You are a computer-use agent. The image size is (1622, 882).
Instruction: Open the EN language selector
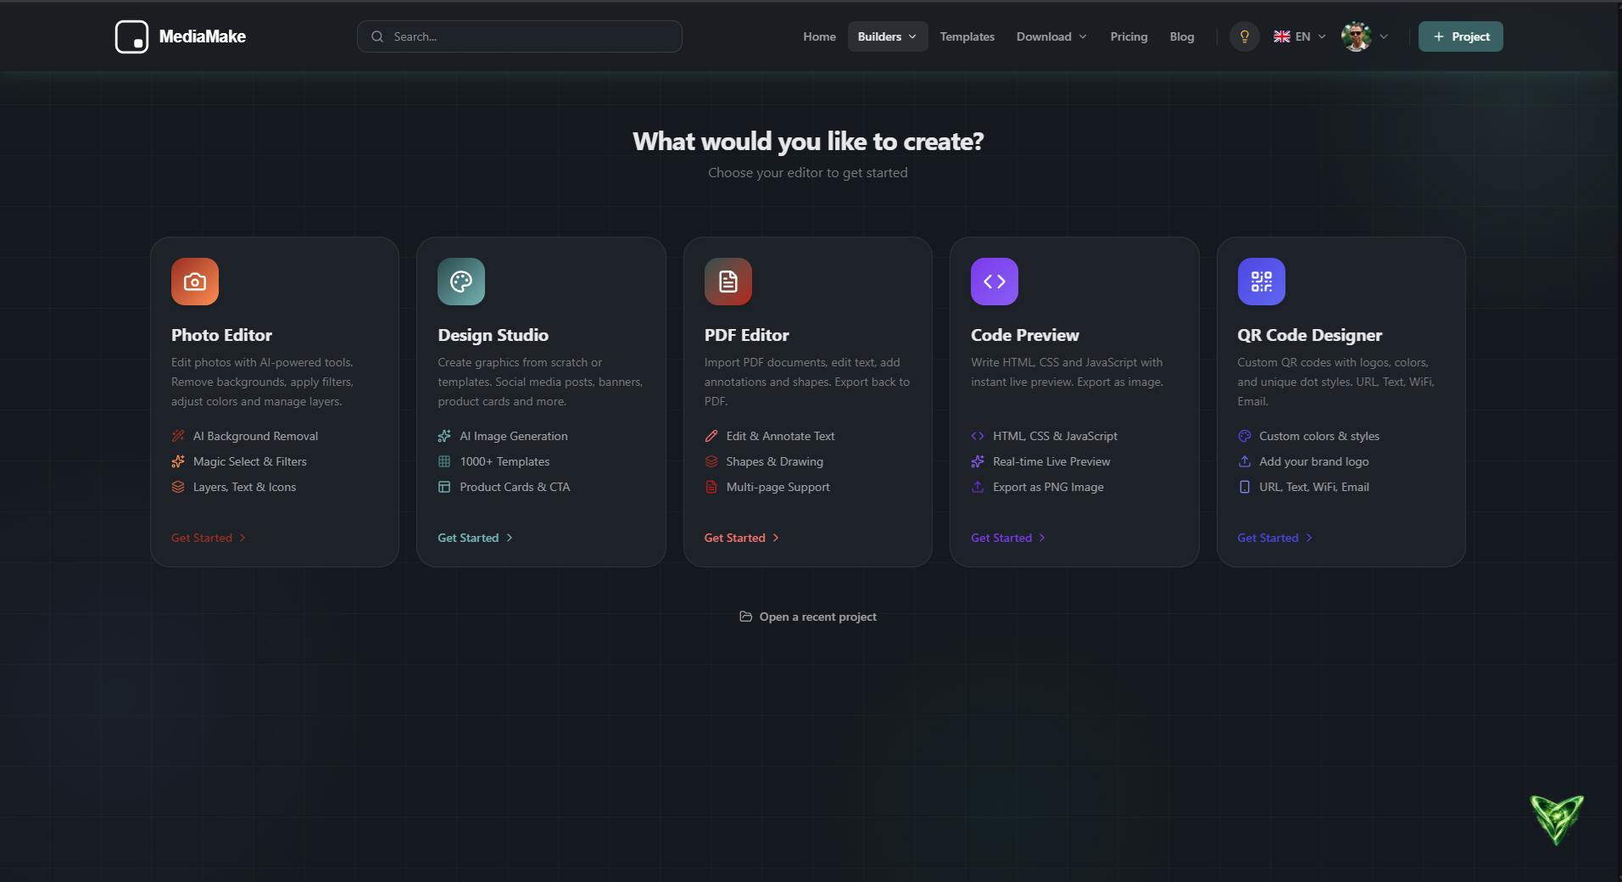pyautogui.click(x=1300, y=36)
